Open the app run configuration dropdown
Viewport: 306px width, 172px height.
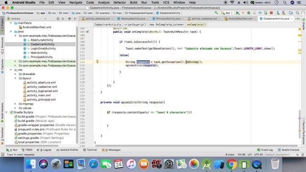click(227, 13)
